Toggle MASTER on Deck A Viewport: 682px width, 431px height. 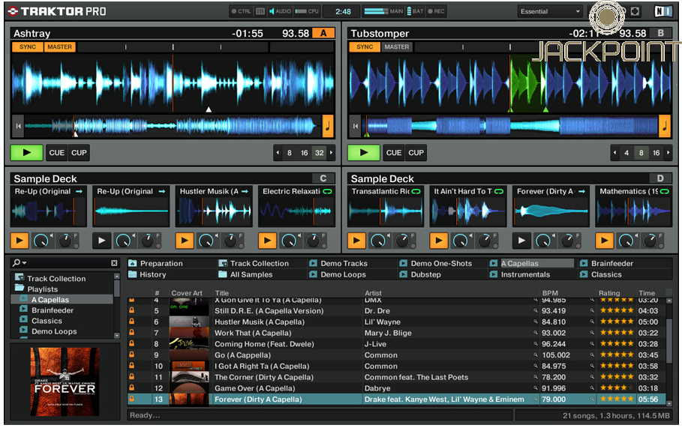[x=59, y=47]
